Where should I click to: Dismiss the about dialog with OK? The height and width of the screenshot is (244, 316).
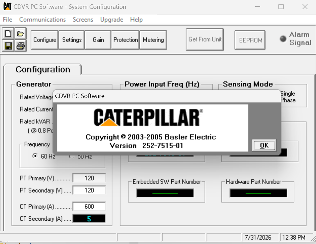(264, 145)
